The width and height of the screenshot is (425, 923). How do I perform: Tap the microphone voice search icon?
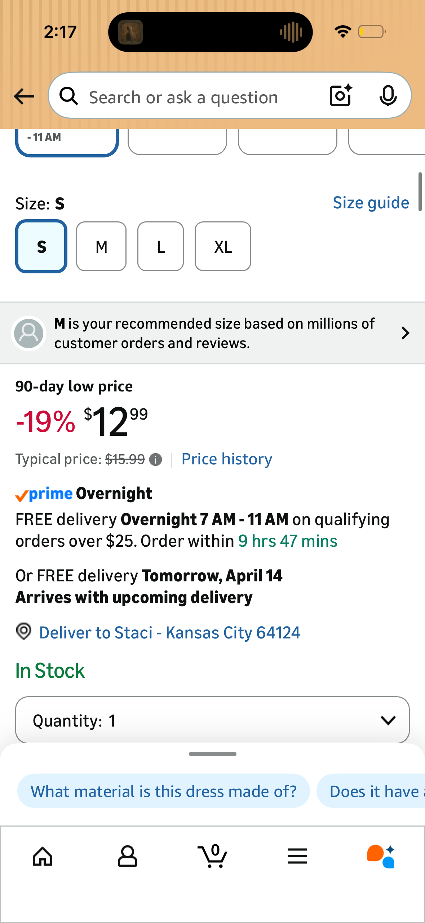coord(388,96)
